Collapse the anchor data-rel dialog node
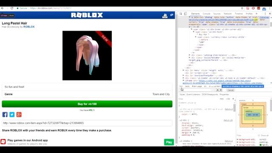The width and height of the screenshot is (272, 153). (x=190, y=17)
